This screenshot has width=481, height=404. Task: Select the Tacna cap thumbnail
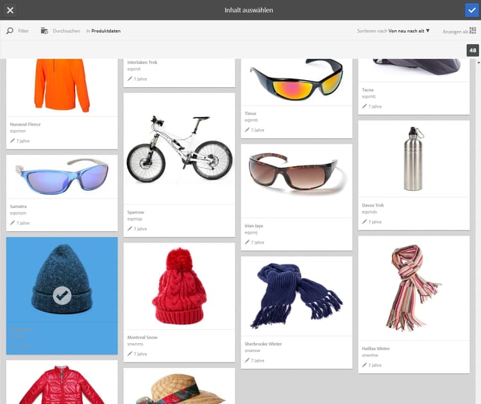[417, 67]
